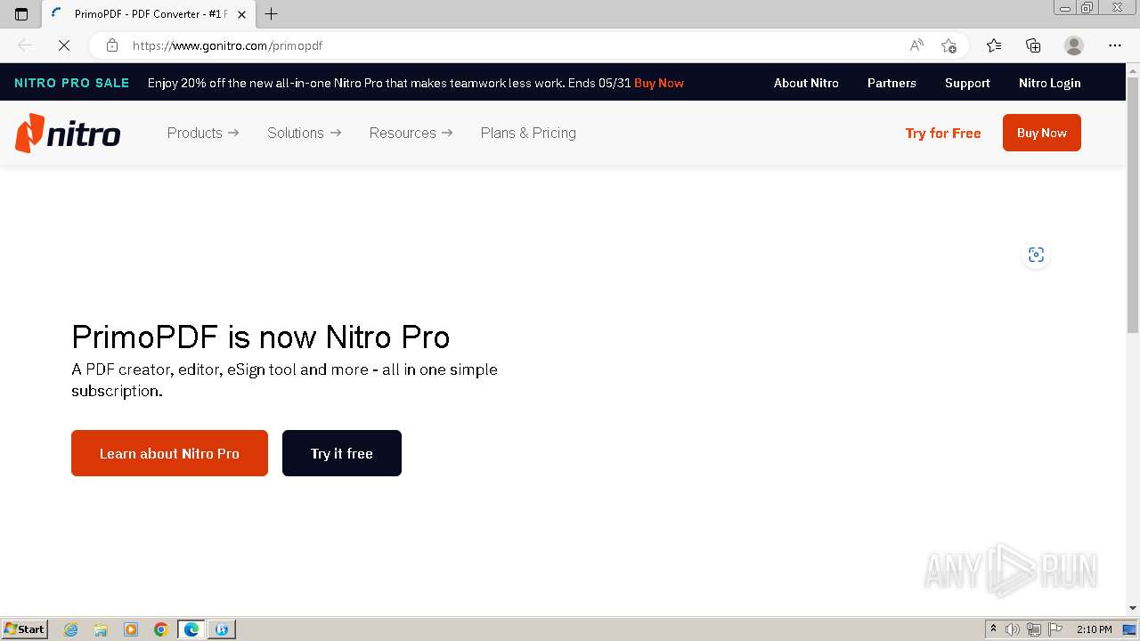Open the Partners link

click(892, 83)
